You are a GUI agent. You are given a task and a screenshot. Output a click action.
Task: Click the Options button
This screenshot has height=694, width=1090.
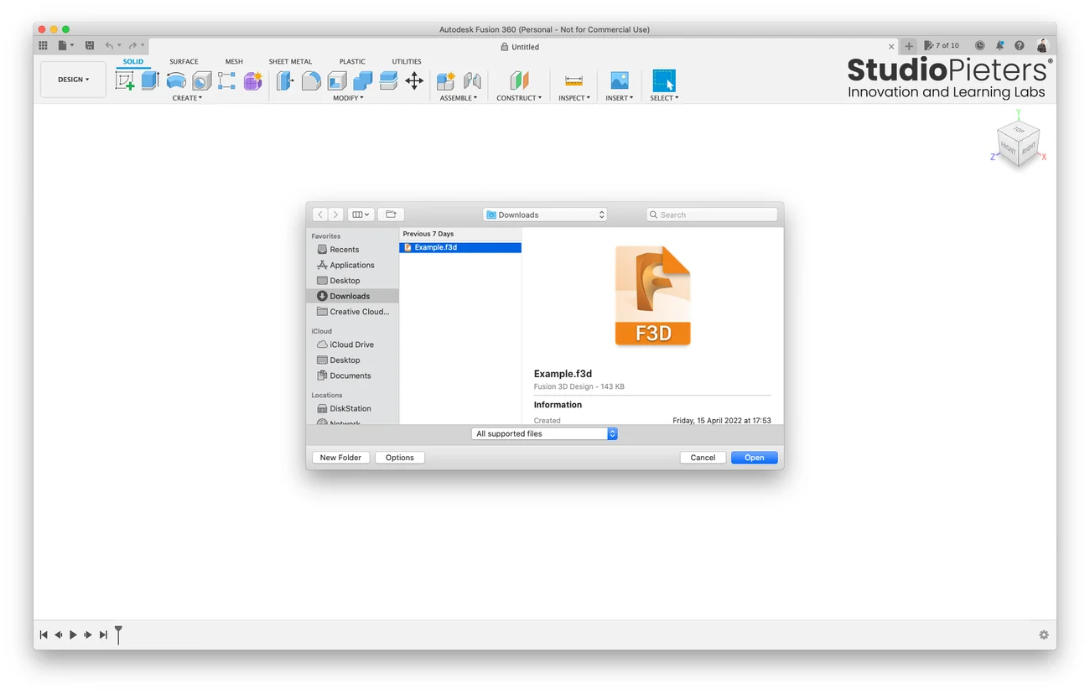400,458
